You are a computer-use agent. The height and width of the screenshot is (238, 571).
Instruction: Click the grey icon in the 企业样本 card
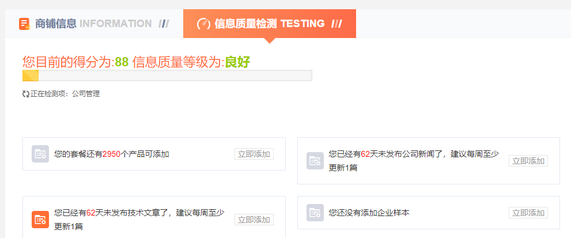[x=315, y=213]
